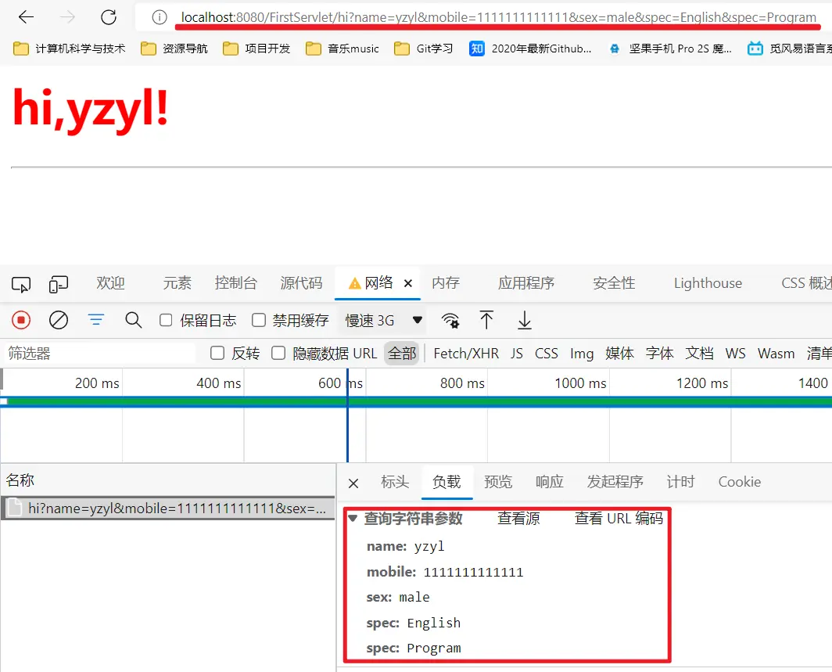Open network search magnifier icon

pyautogui.click(x=134, y=320)
